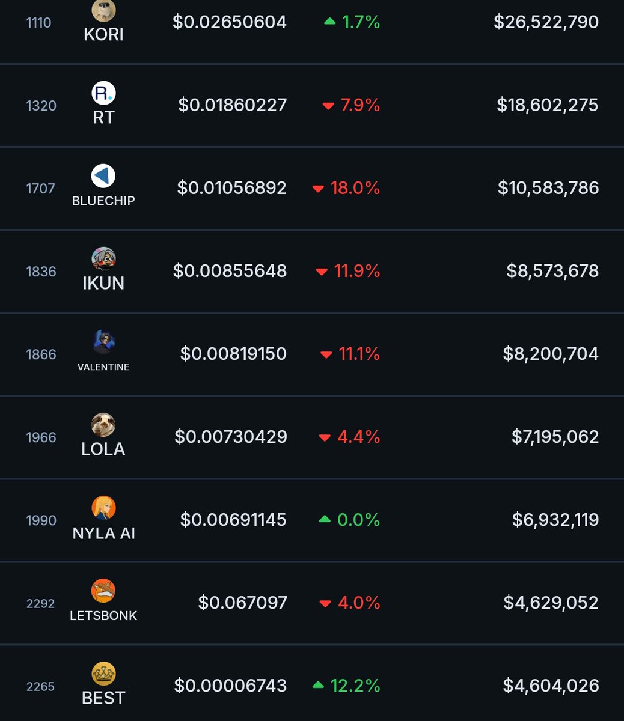Viewport: 624px width, 721px height.
Task: Open the LOLA coin image
Action: (103, 425)
